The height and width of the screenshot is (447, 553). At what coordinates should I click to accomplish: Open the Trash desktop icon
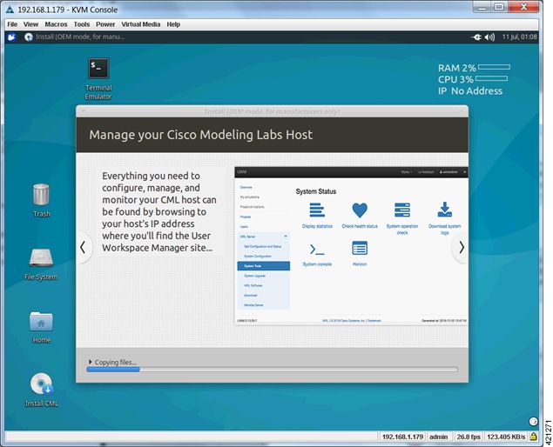(41, 194)
